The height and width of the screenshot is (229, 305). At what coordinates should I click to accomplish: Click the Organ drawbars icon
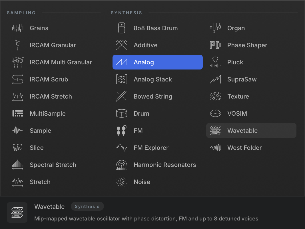[x=215, y=28]
